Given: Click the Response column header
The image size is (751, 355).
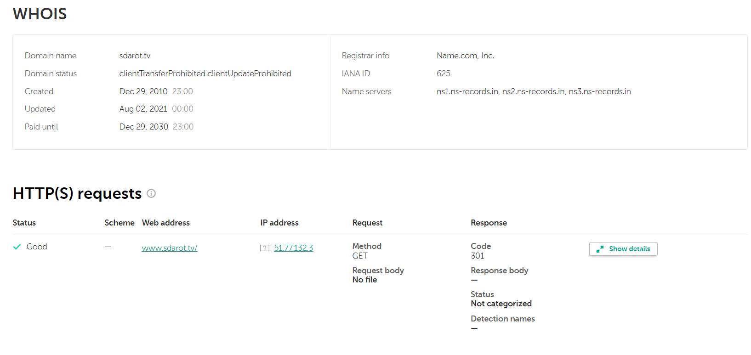Looking at the screenshot, I should pyautogui.click(x=489, y=223).
